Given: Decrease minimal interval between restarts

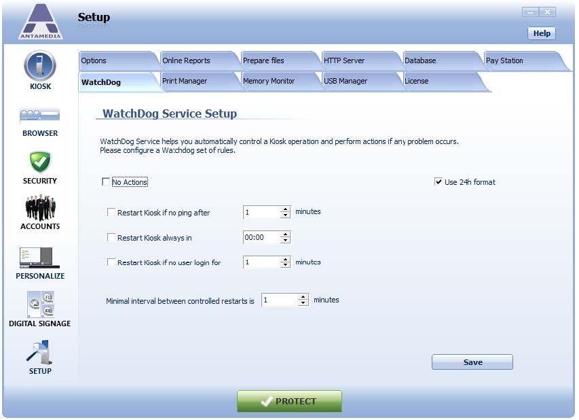Looking at the screenshot, I should [303, 302].
